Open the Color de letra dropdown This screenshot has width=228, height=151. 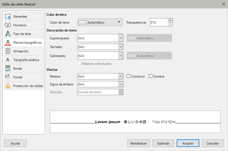100,22
